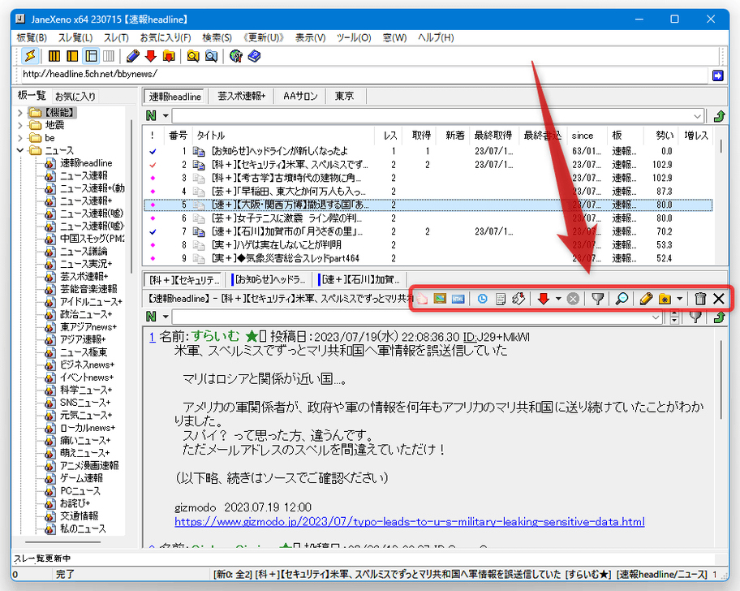This screenshot has height=591, width=740.
Task: Collapse the ニュース folder
Action: (19, 150)
